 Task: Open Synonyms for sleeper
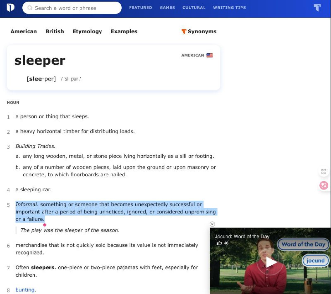coord(202,31)
